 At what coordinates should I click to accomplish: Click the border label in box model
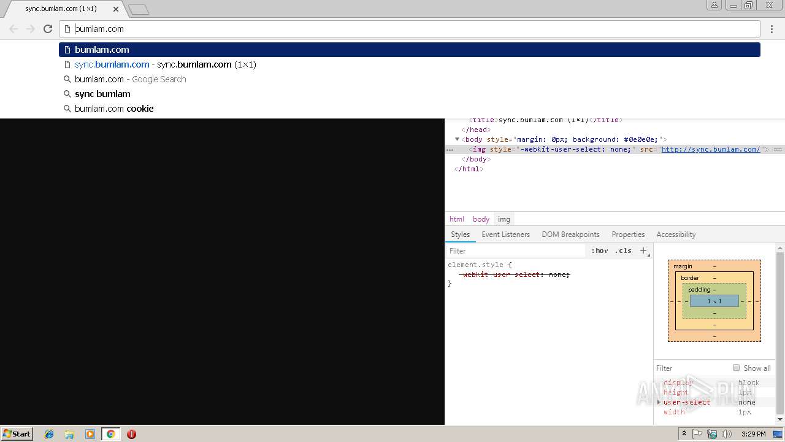point(689,278)
